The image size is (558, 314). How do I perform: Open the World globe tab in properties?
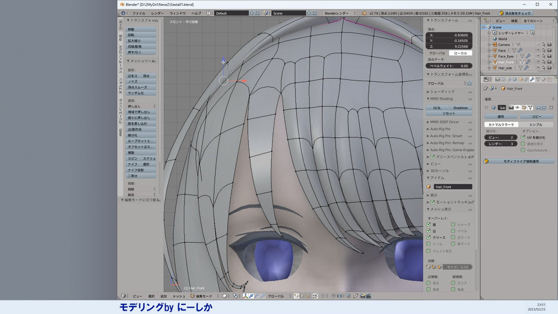click(x=514, y=80)
